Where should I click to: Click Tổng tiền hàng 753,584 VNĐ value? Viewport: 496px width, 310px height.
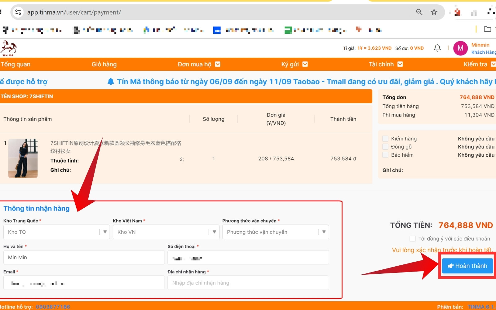pos(477,106)
